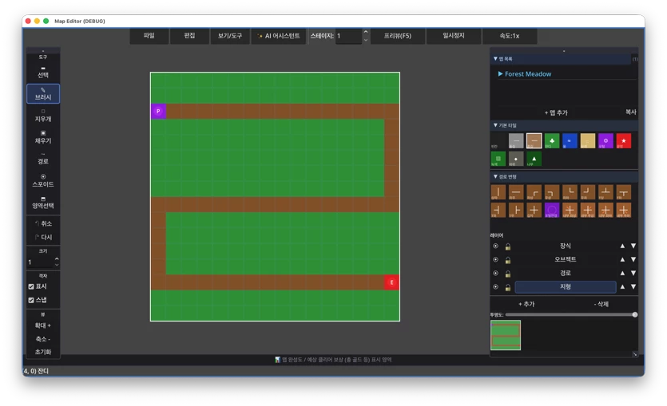Choose the 스포이드 eyedropper tool
Viewport: 667px width, 406px height.
[43, 180]
